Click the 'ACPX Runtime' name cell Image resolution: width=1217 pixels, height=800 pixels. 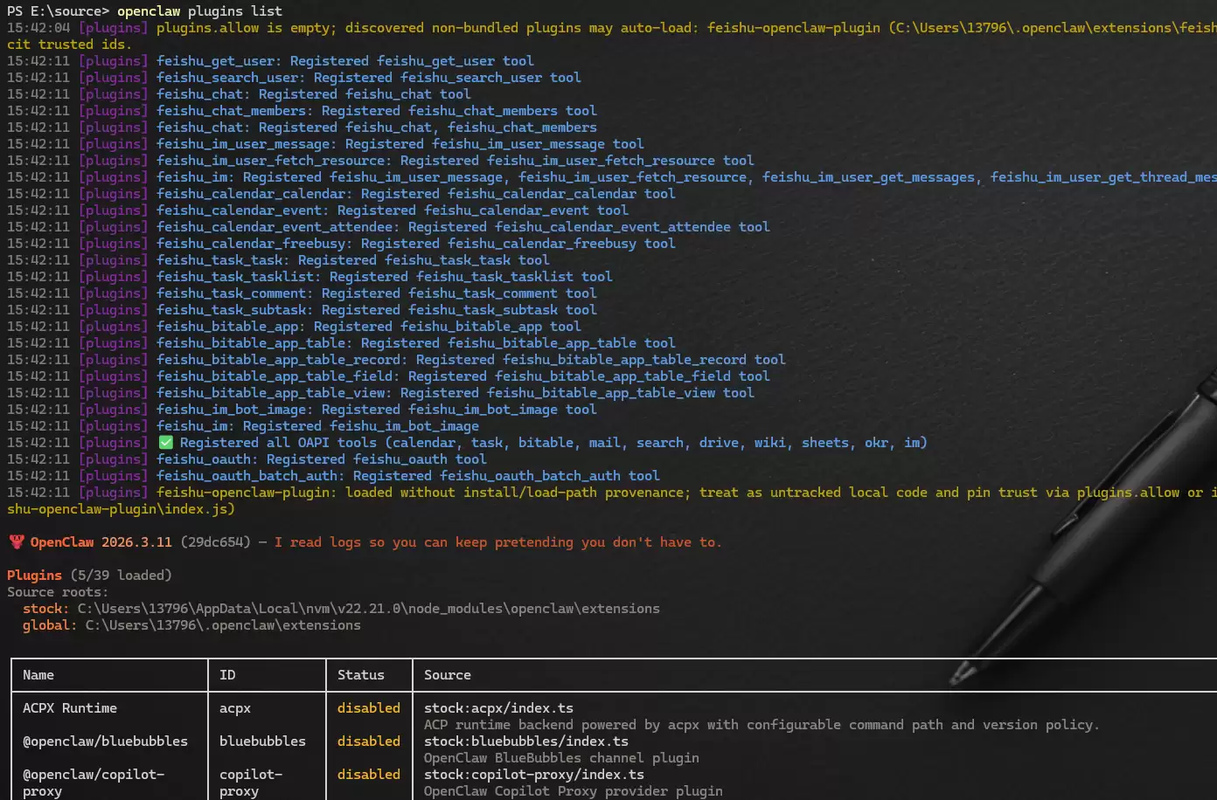click(69, 708)
